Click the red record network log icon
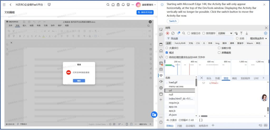The image size is (270, 130). pos(167,33)
